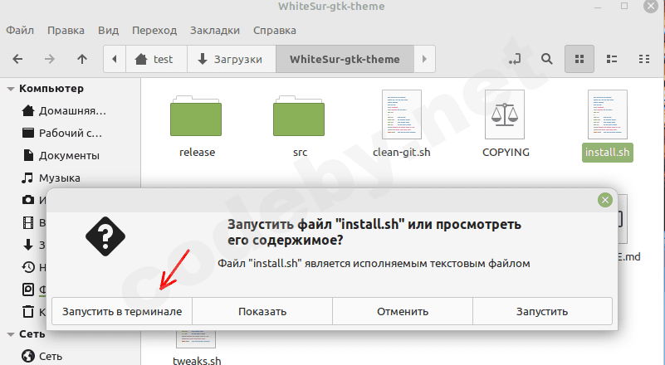
Task: Click the Отменить button
Action: point(403,311)
